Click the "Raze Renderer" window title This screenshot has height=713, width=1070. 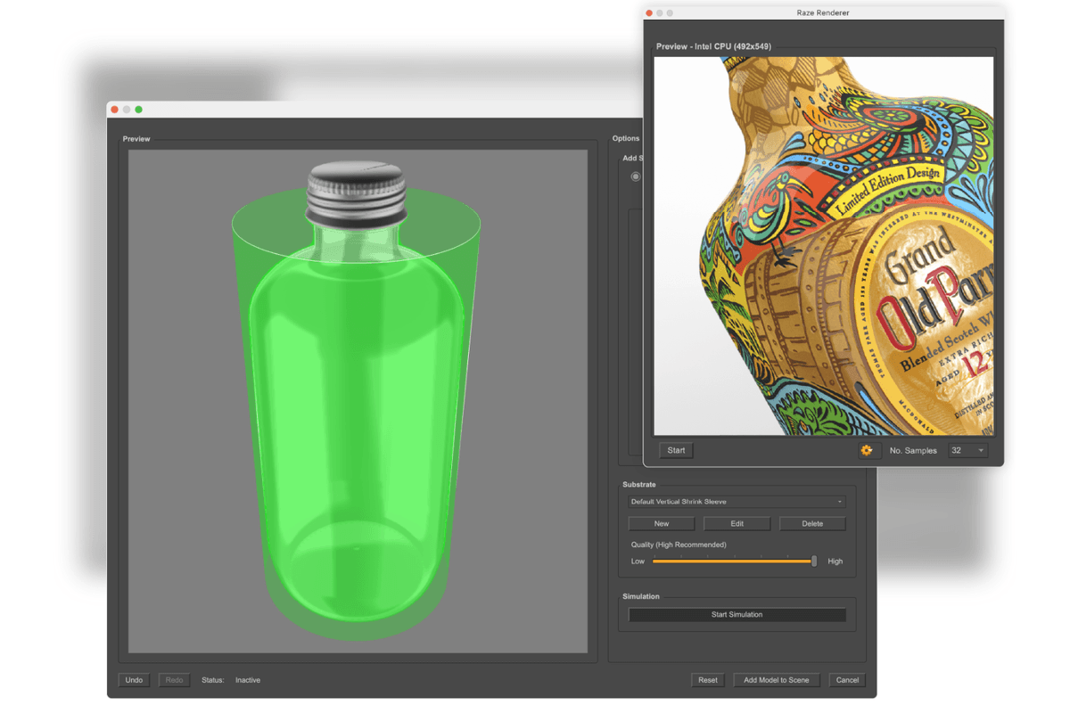click(x=824, y=12)
